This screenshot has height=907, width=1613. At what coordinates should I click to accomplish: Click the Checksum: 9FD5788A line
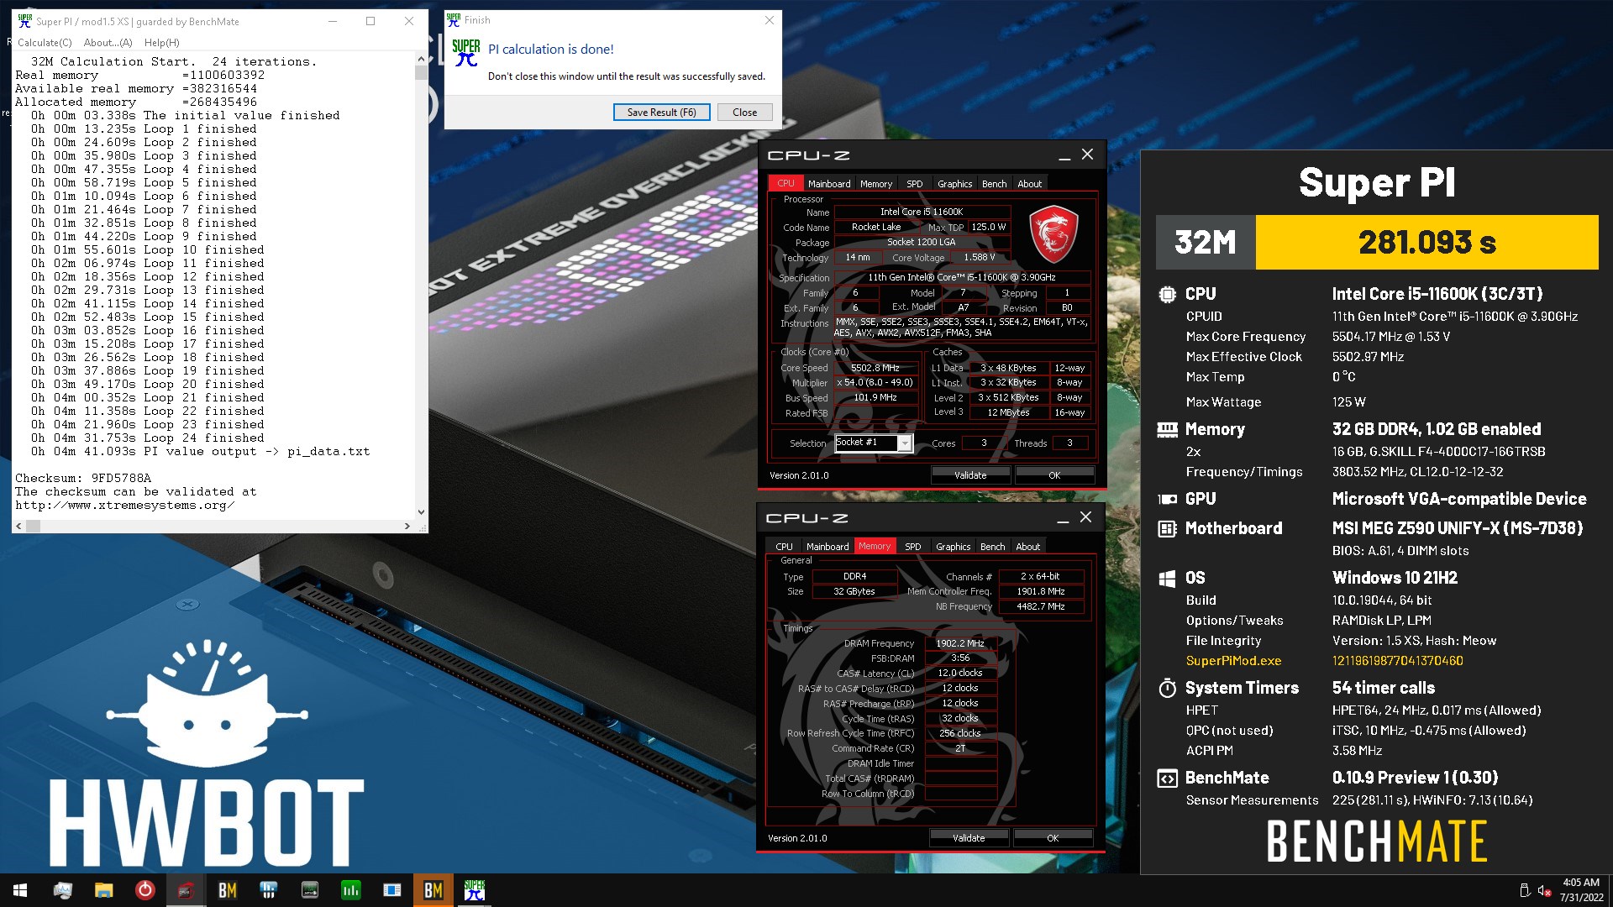coord(83,478)
